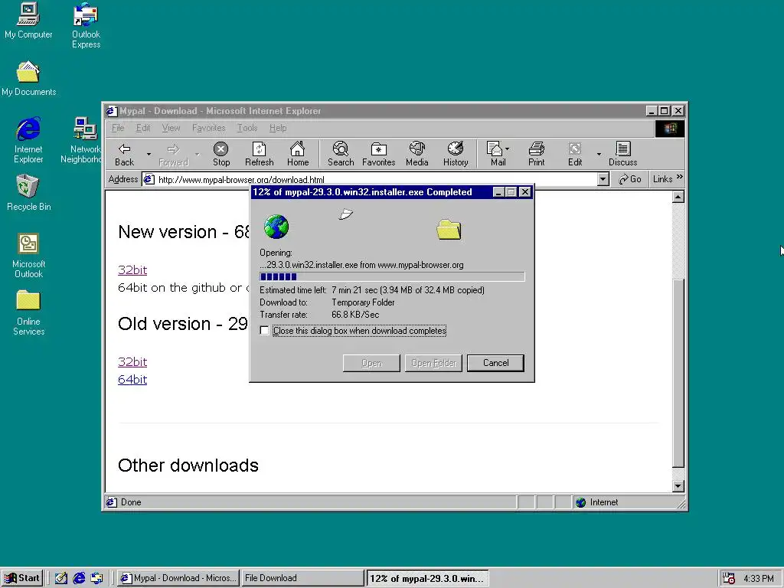Open Outlook Express desktop shortcut
This screenshot has width=784, height=588.
[86, 26]
